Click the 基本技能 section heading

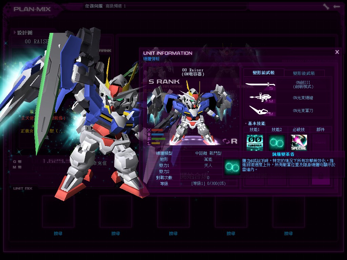257,123
